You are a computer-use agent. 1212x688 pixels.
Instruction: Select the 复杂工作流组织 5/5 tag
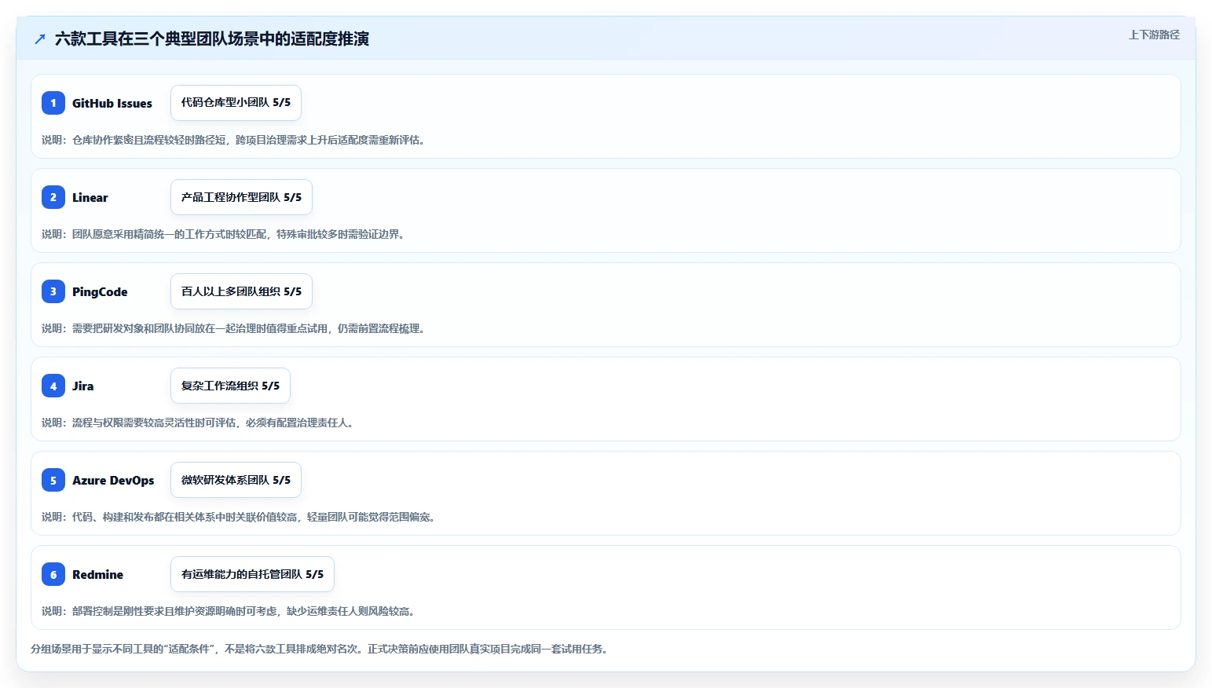coord(230,386)
